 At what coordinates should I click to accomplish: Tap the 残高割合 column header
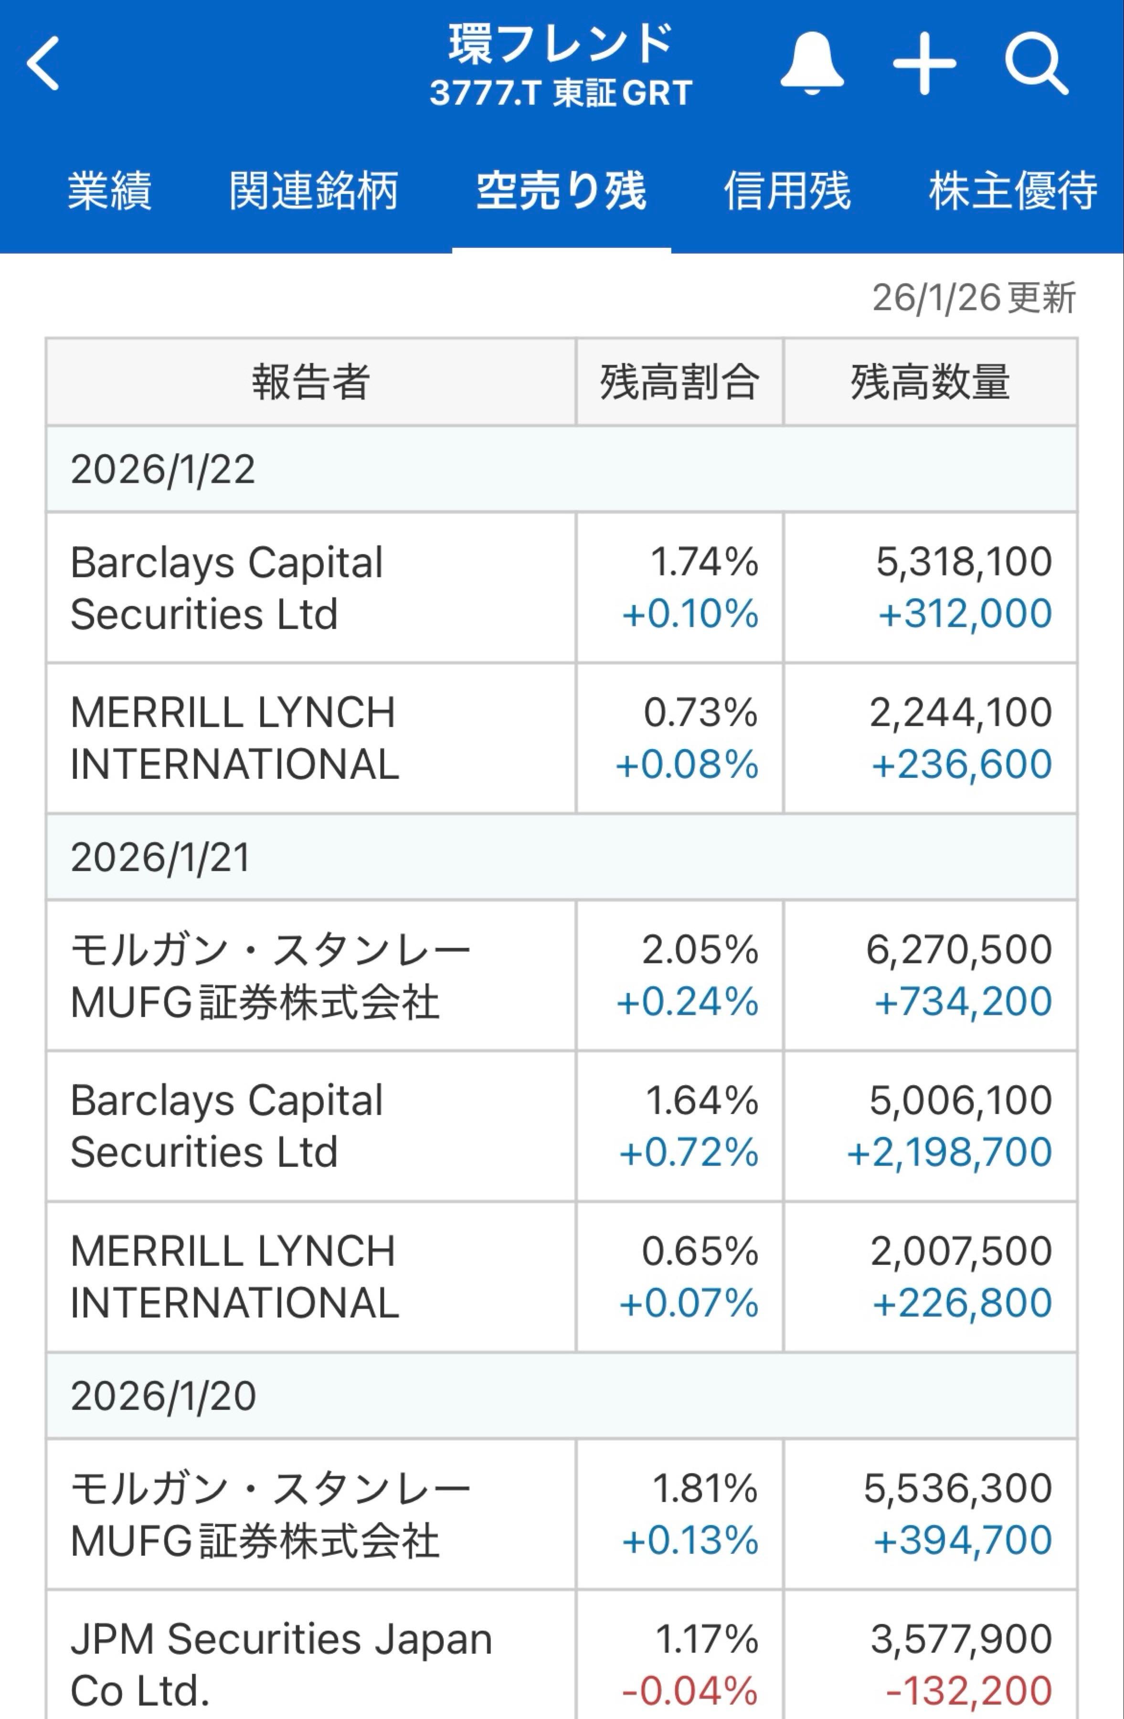pyautogui.click(x=680, y=382)
